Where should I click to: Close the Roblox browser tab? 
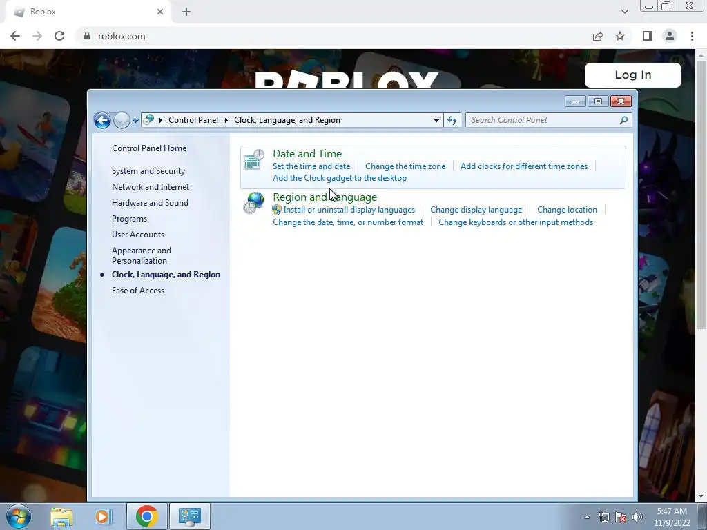tap(160, 12)
